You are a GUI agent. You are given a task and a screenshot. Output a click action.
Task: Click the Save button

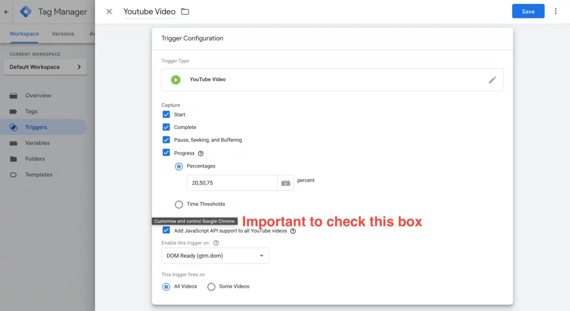click(528, 11)
